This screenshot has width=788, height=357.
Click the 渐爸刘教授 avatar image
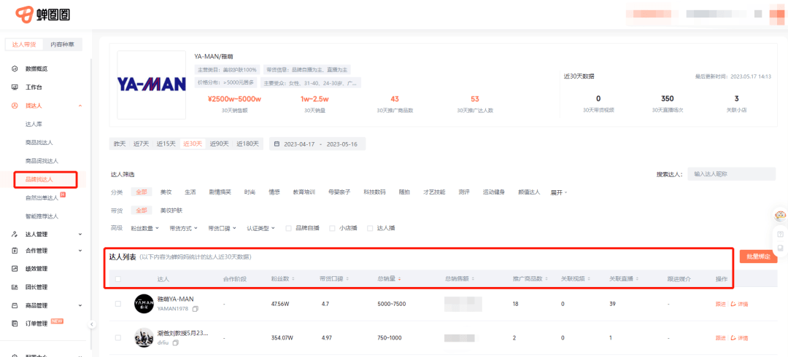144,337
